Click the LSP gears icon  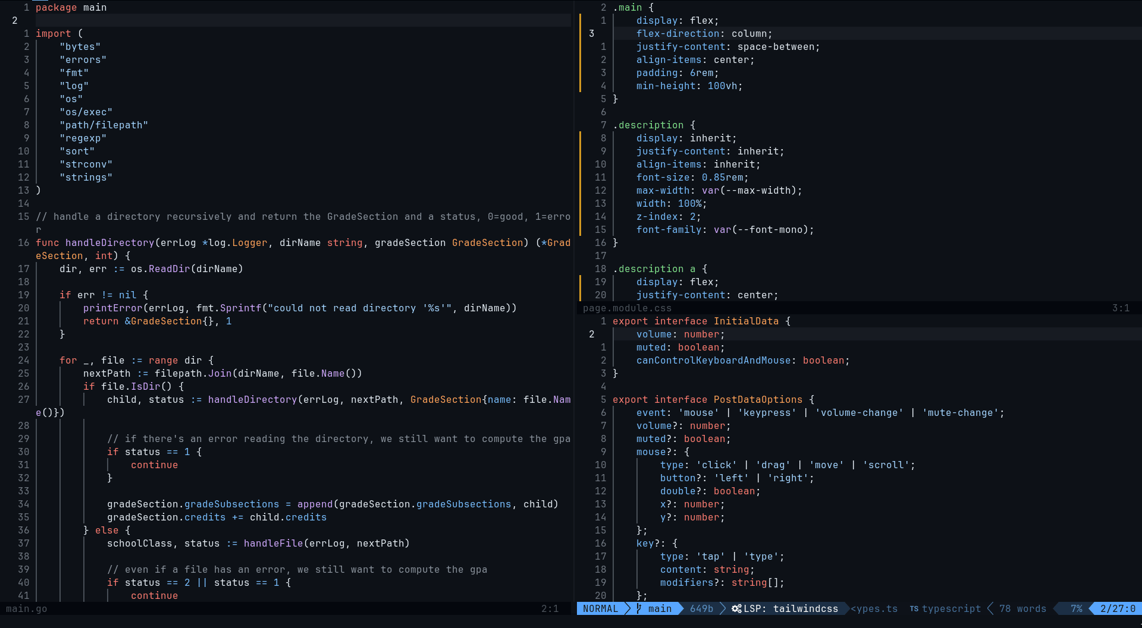(x=736, y=608)
